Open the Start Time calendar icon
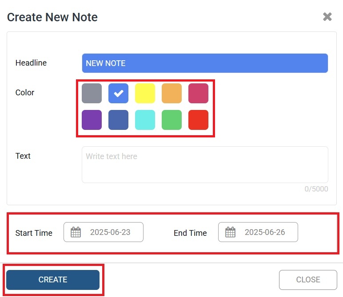Viewport: 343px width, 297px height. coord(76,232)
